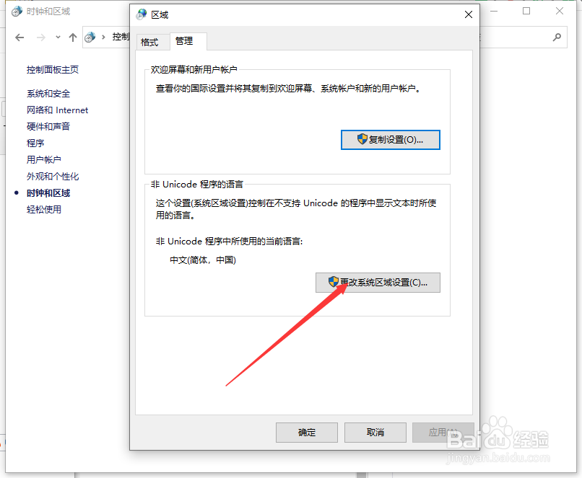The width and height of the screenshot is (582, 478).
Task: Open 用户帐户 category
Action: pyautogui.click(x=44, y=160)
